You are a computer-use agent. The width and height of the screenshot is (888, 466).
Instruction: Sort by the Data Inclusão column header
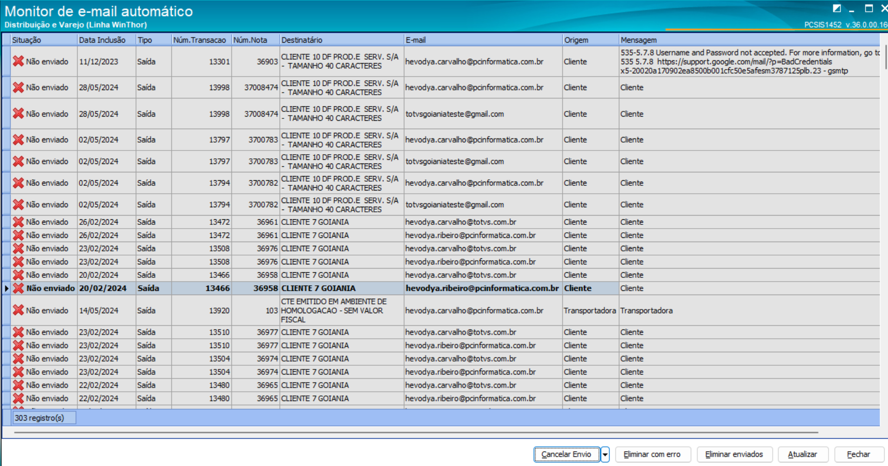(107, 40)
